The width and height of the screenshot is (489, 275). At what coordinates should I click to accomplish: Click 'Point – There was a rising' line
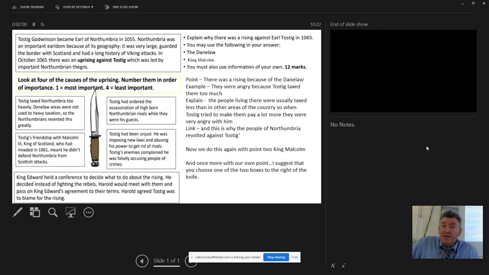pos(245,79)
